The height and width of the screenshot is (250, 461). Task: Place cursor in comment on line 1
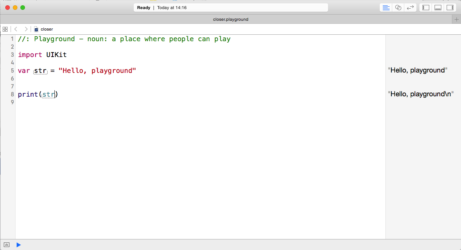tap(124, 39)
